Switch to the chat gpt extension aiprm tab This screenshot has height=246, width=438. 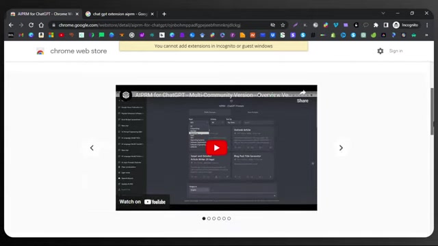120,14
